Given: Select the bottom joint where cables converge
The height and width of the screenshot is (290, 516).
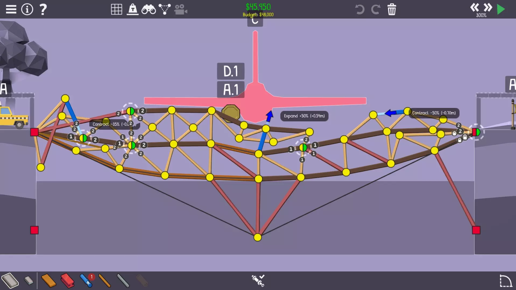Looking at the screenshot, I should tap(257, 237).
